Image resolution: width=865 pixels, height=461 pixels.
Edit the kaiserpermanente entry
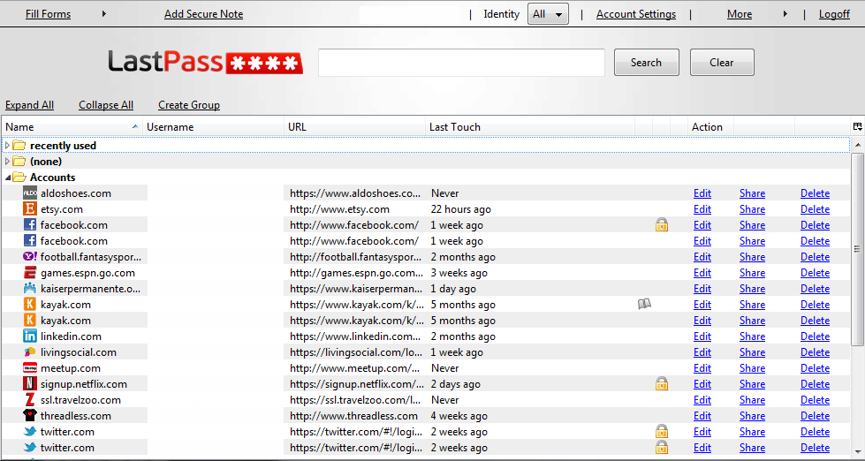(702, 289)
